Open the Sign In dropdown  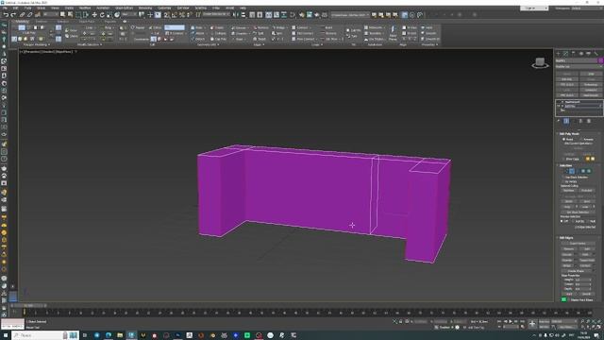534,8
